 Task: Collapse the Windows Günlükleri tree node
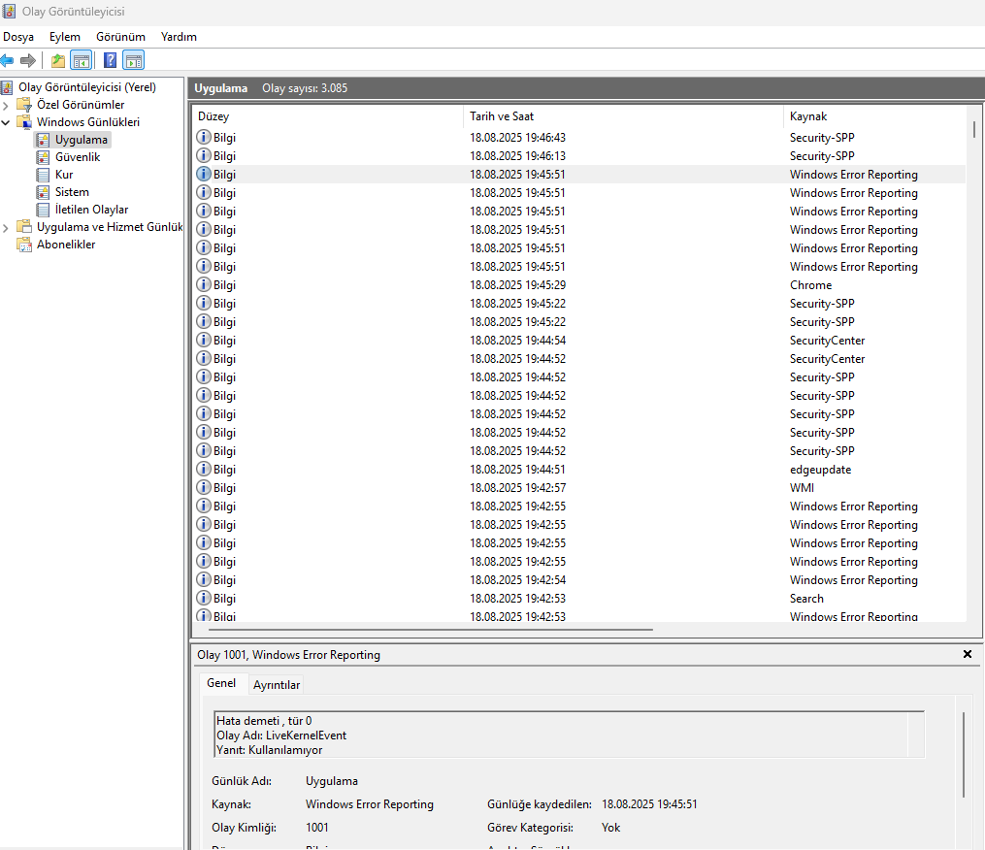(x=6, y=122)
